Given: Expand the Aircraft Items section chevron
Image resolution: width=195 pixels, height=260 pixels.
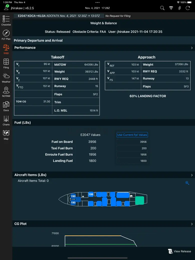Looking at the screenshot, I should (x=192, y=175).
